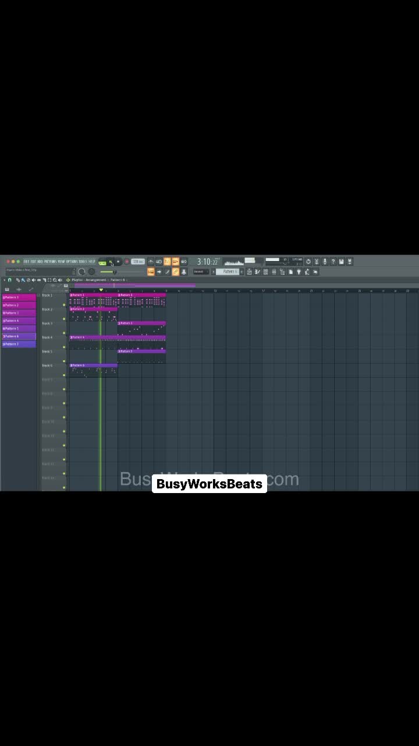Toggle countdown before recording icon
The height and width of the screenshot is (746, 419).
(167, 262)
